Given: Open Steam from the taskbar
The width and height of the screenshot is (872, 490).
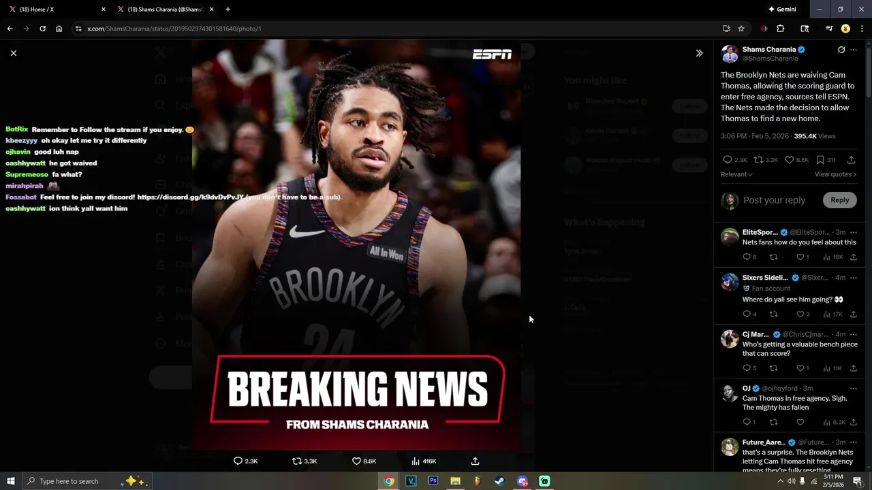Looking at the screenshot, I should 499,481.
